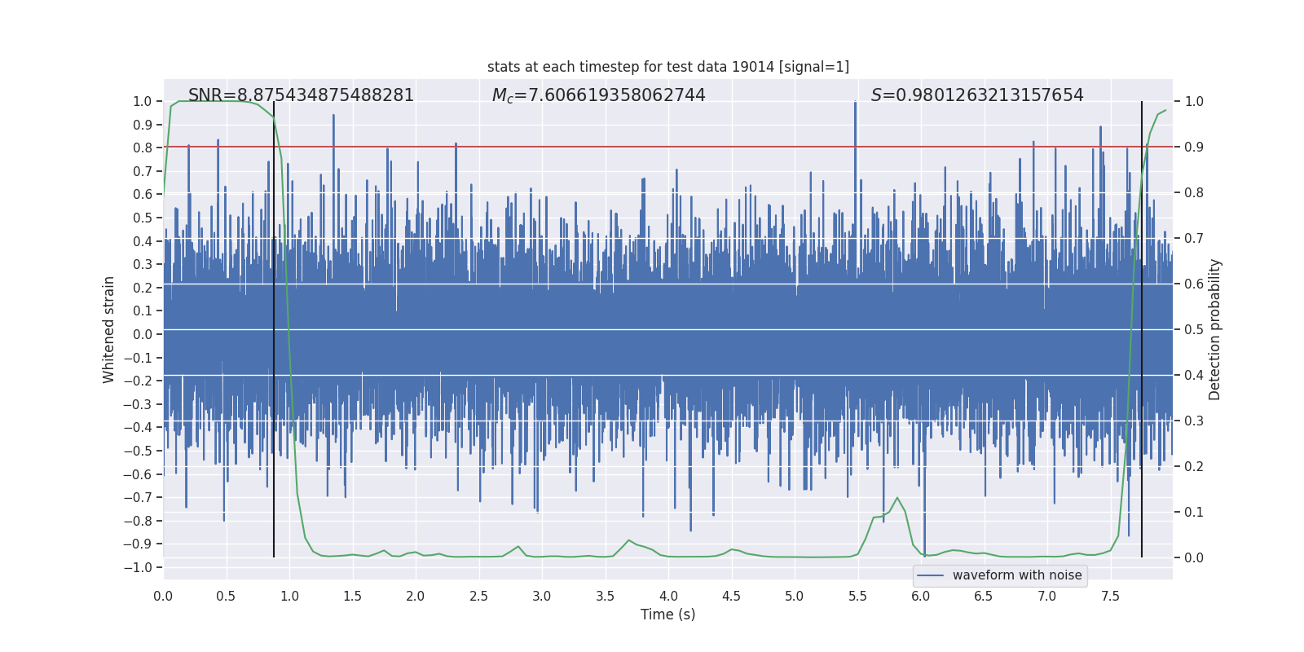Select the 7.5 tick on the time axis

pyautogui.click(x=1110, y=596)
